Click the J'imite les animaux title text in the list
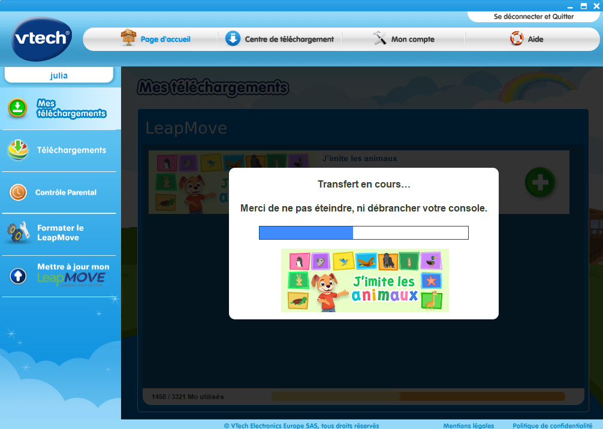 point(360,158)
